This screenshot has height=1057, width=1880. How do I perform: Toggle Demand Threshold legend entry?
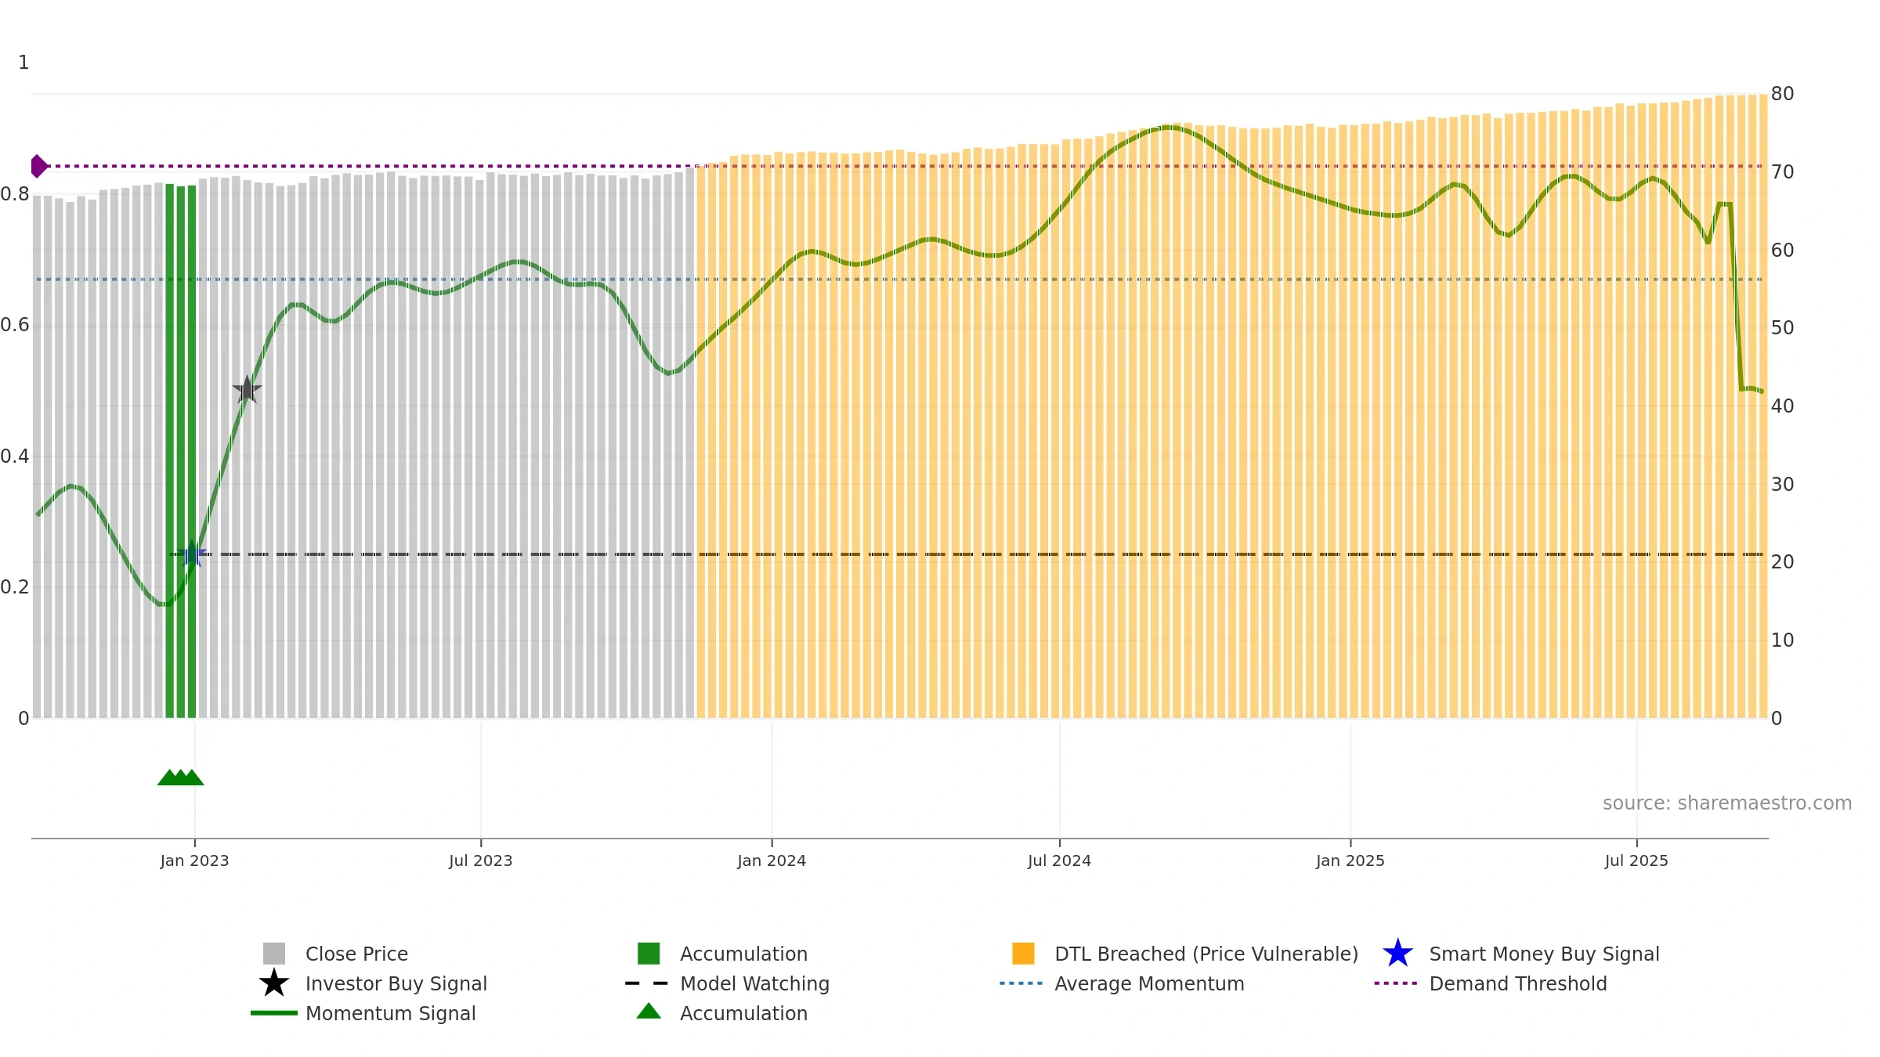[x=1518, y=983]
